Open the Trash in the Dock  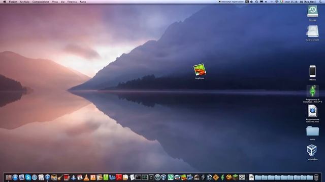[x=316, y=177]
